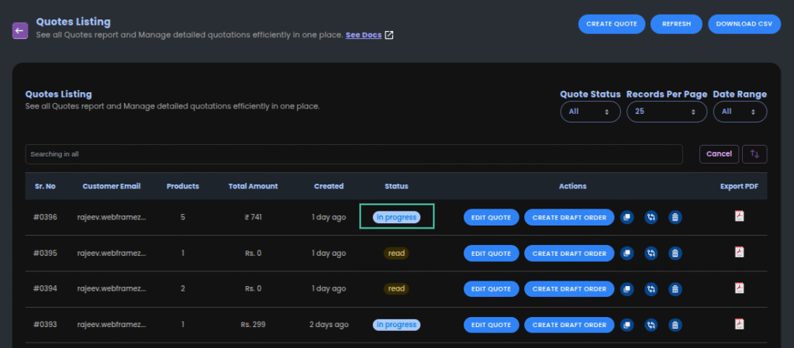Copy quote #0394 with duplicate icon
Viewport: 794px width, 348px height.
click(x=627, y=288)
